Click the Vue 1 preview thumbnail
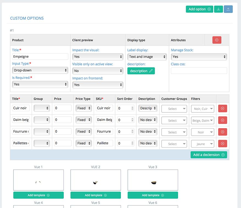This screenshot has width=241, height=208. (x=38, y=180)
